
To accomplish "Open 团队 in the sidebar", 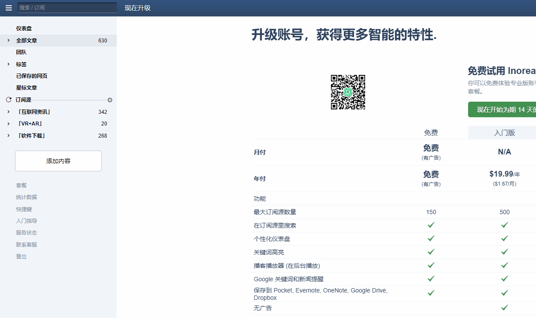I will coord(21,52).
